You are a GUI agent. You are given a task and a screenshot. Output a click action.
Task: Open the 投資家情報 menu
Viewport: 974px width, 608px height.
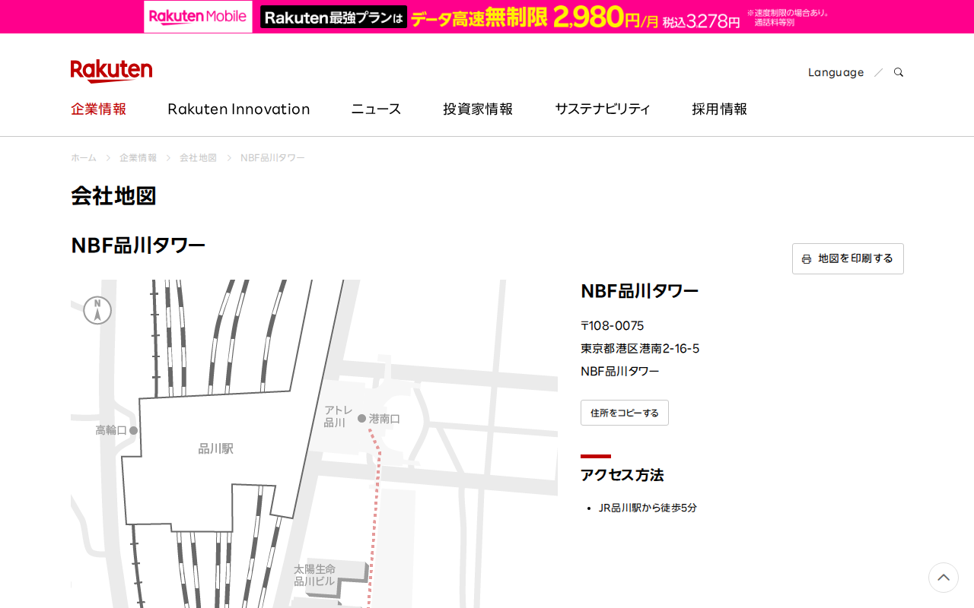(478, 109)
